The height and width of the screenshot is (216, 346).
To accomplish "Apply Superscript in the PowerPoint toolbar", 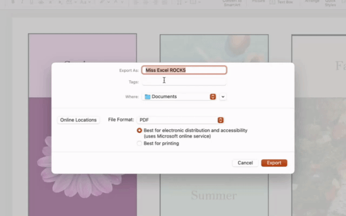I will [50, 2].
